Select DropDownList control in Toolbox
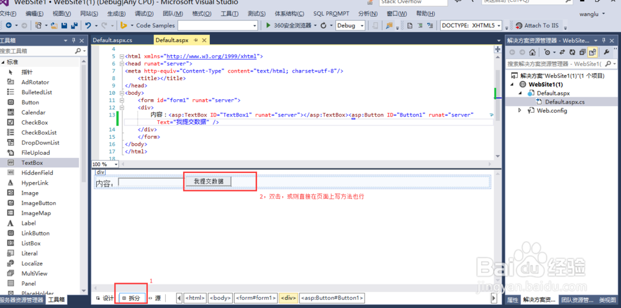621x308 pixels. [x=40, y=143]
